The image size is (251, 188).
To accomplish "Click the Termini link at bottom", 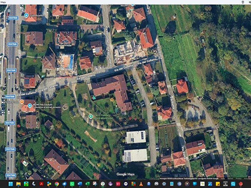I will [x=230, y=178].
